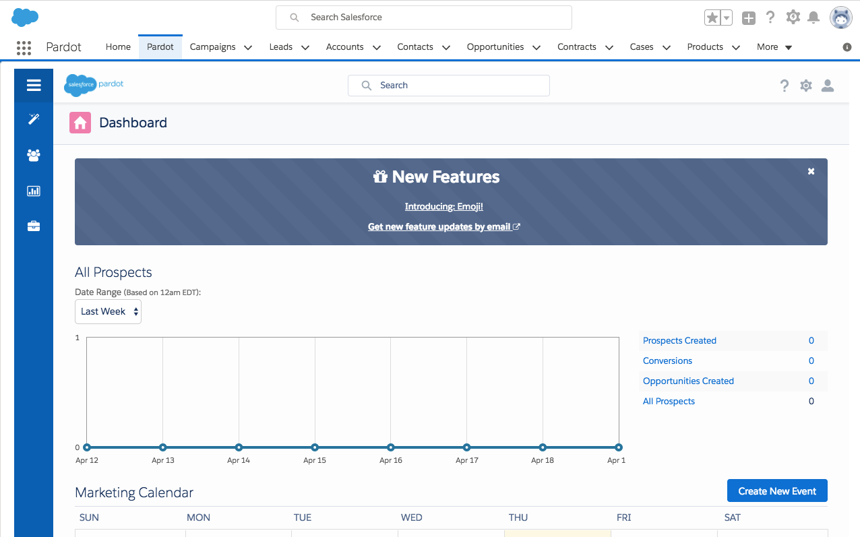Image resolution: width=860 pixels, height=537 pixels.
Task: Click the Marketing Calendar heading
Action: 134,493
